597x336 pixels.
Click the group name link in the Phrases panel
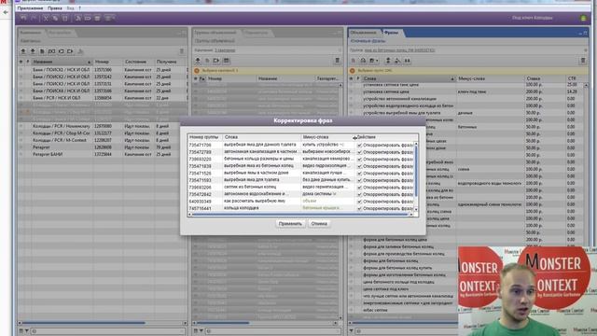pos(399,50)
